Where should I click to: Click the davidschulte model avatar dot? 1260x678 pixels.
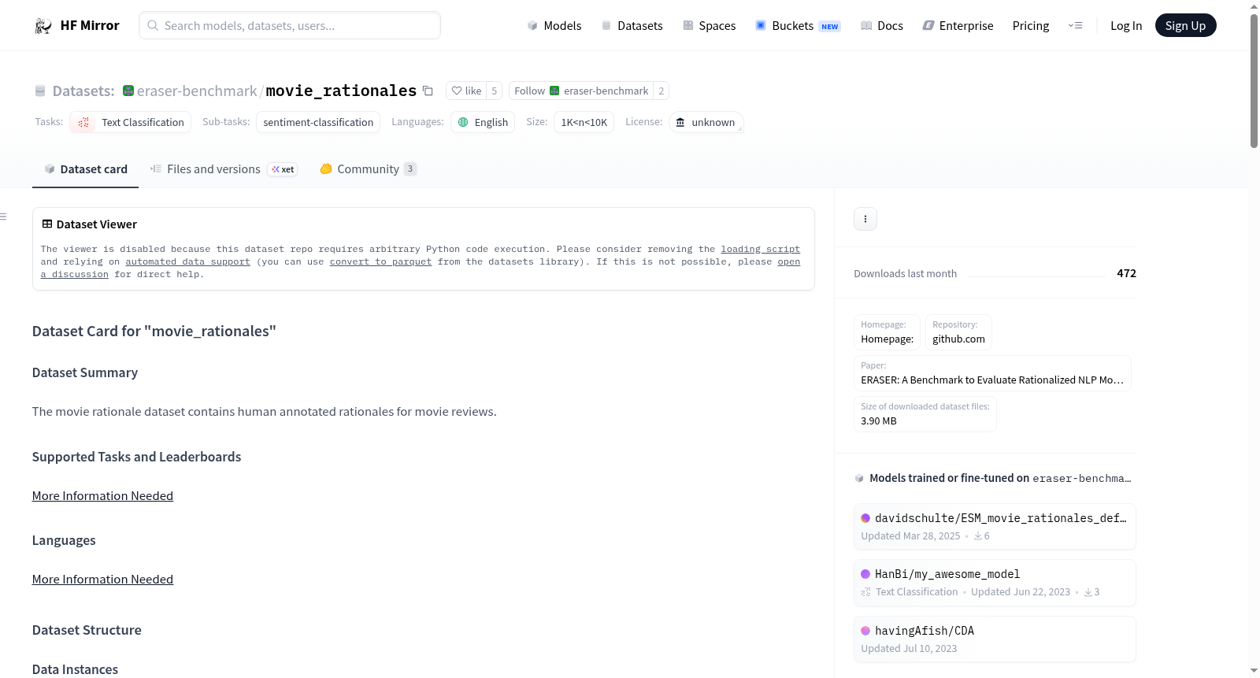(865, 518)
